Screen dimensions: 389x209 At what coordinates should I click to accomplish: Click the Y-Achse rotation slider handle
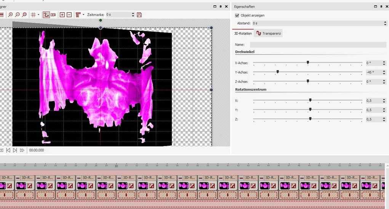pos(277,71)
